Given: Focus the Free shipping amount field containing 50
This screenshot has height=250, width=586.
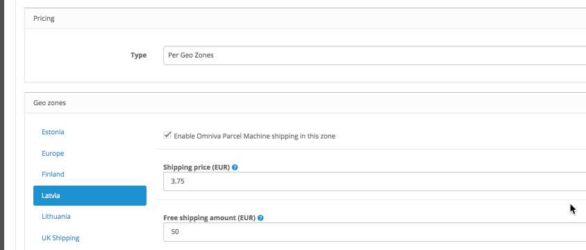Looking at the screenshot, I should click(x=374, y=232).
